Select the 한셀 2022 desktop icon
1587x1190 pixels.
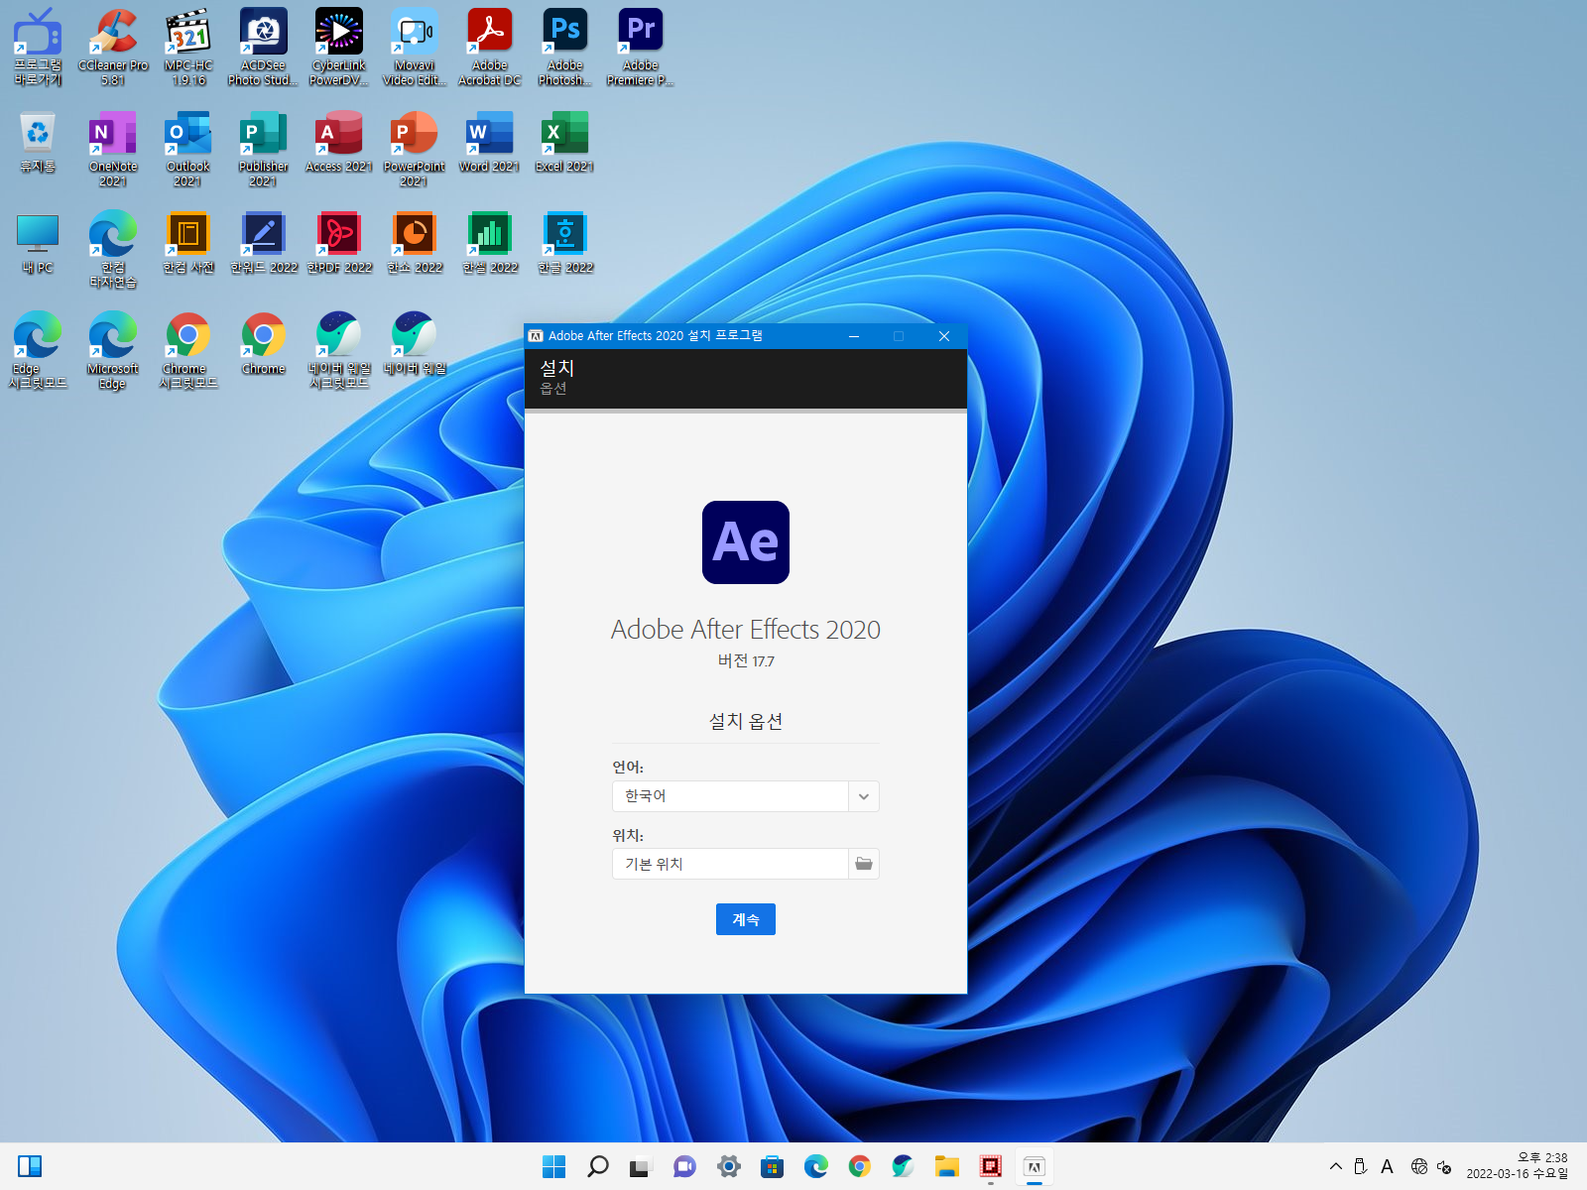(490, 243)
